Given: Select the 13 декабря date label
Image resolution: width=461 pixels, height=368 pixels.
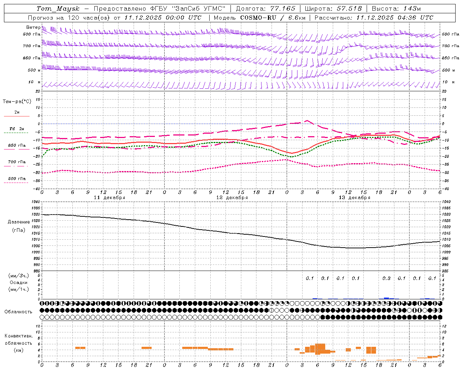Looking at the screenshot, I should click(354, 198).
